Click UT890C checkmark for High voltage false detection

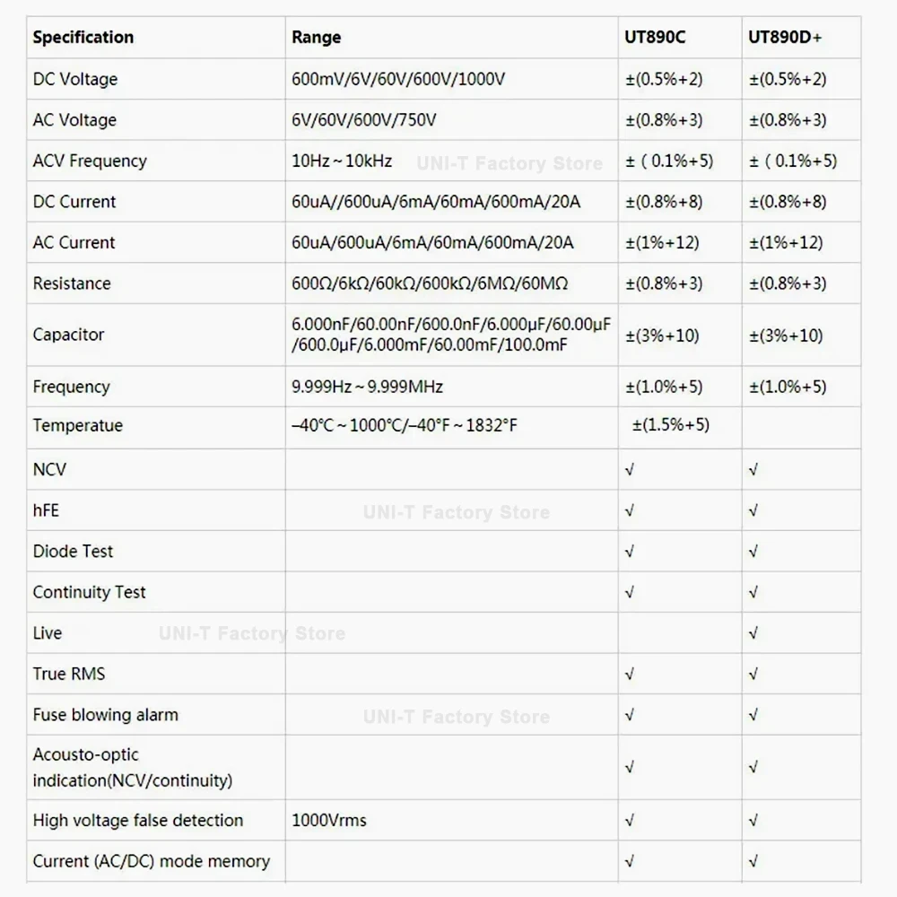630,821
